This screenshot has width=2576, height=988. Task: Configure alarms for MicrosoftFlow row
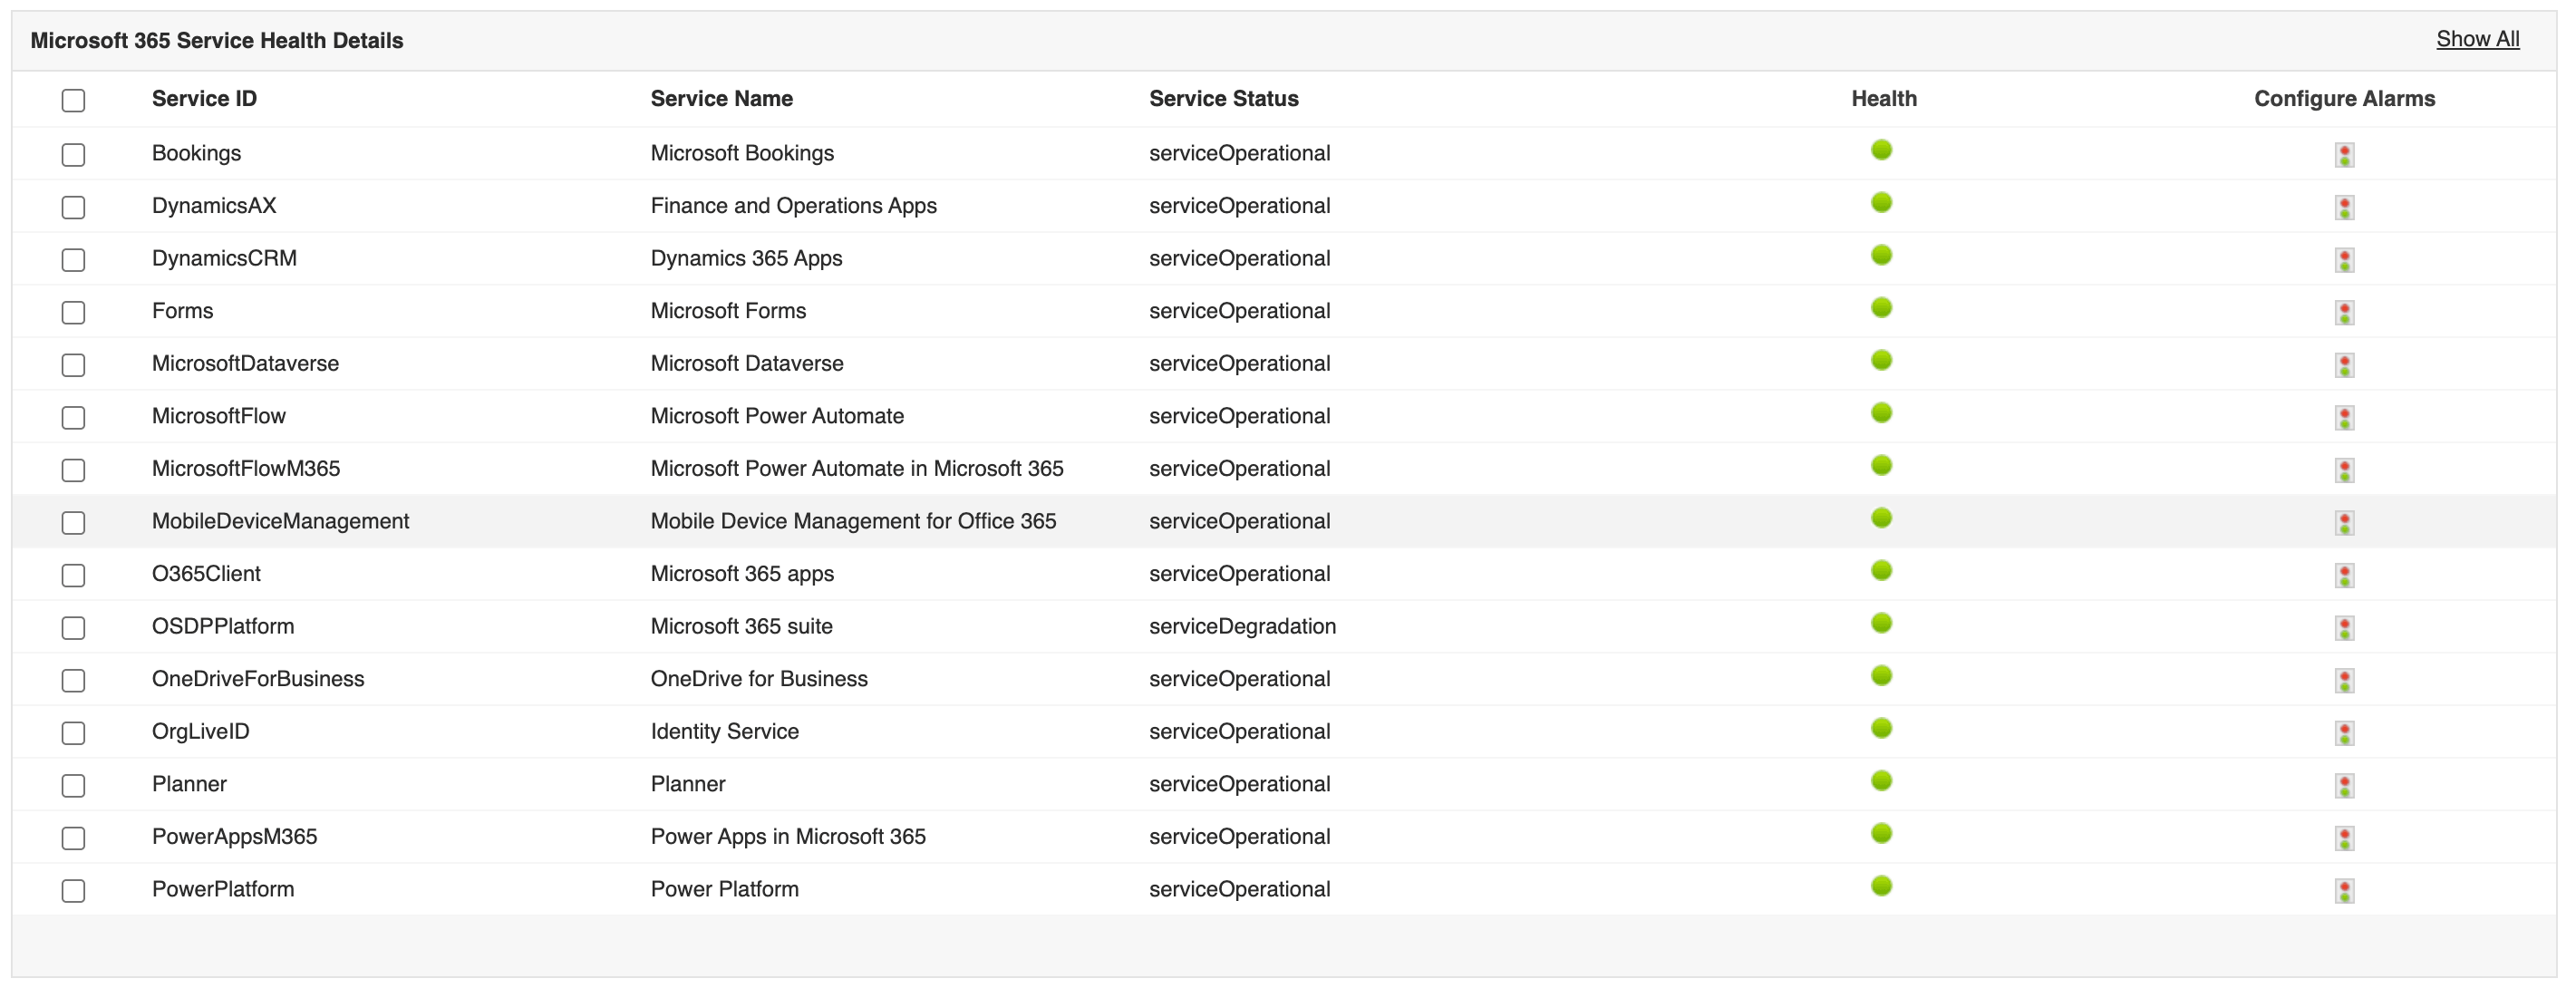tap(2344, 417)
